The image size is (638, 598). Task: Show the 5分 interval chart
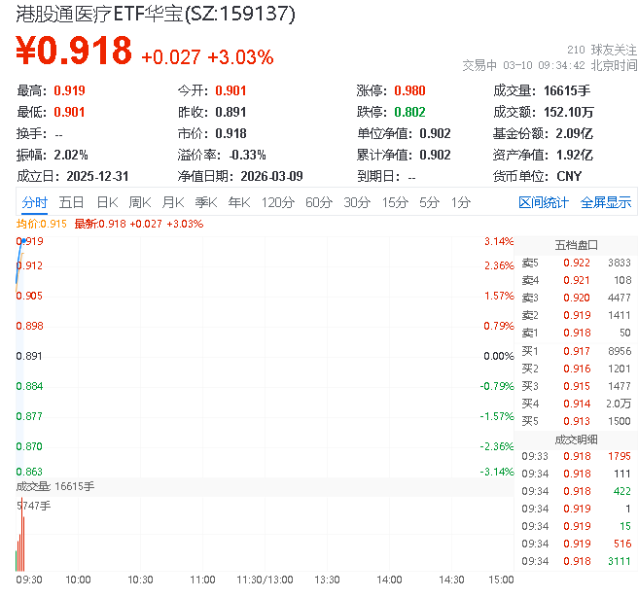coord(429,202)
